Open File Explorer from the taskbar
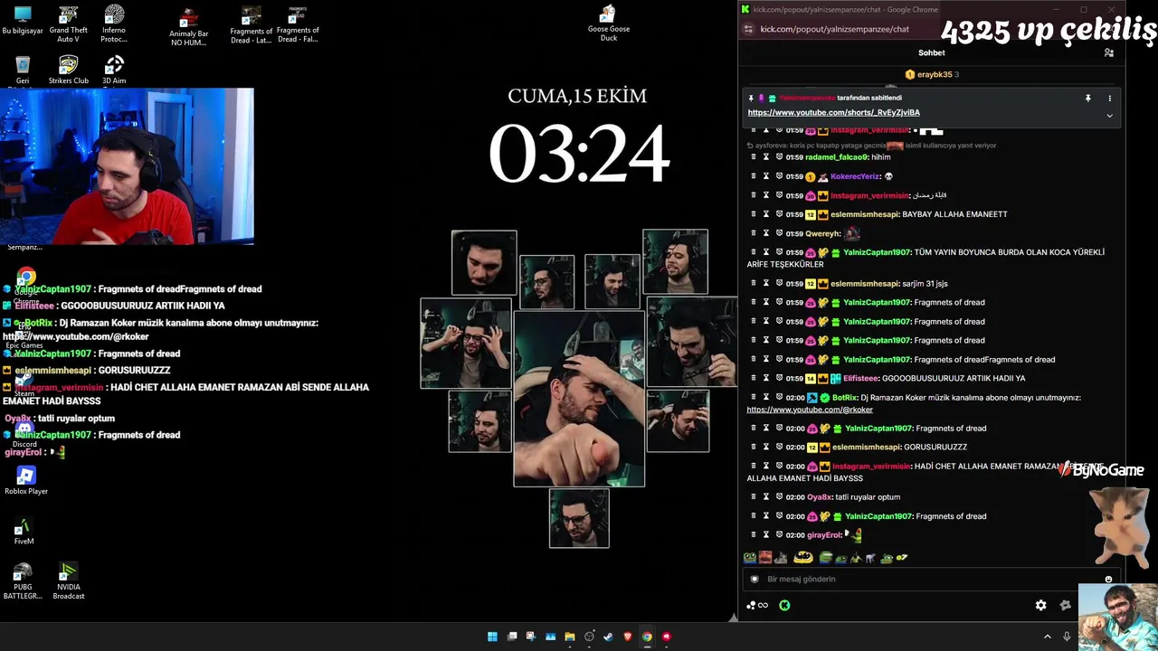Screen dimensions: 1158x651 pos(569,637)
